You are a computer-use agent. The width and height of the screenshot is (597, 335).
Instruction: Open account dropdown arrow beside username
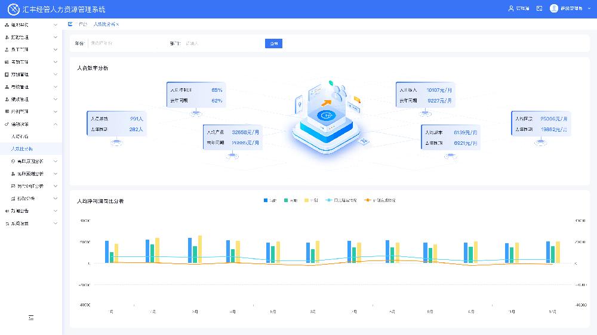(589, 8)
